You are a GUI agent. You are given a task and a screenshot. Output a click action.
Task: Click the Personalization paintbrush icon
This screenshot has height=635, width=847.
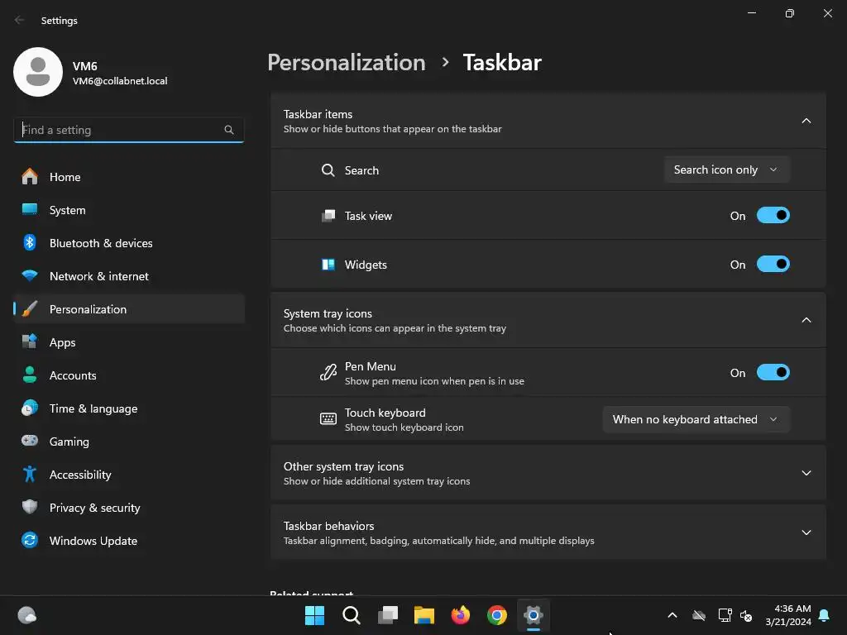tap(30, 309)
